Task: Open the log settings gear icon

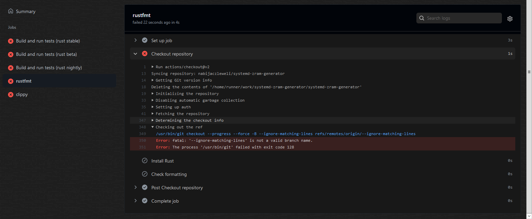Action: point(510,19)
